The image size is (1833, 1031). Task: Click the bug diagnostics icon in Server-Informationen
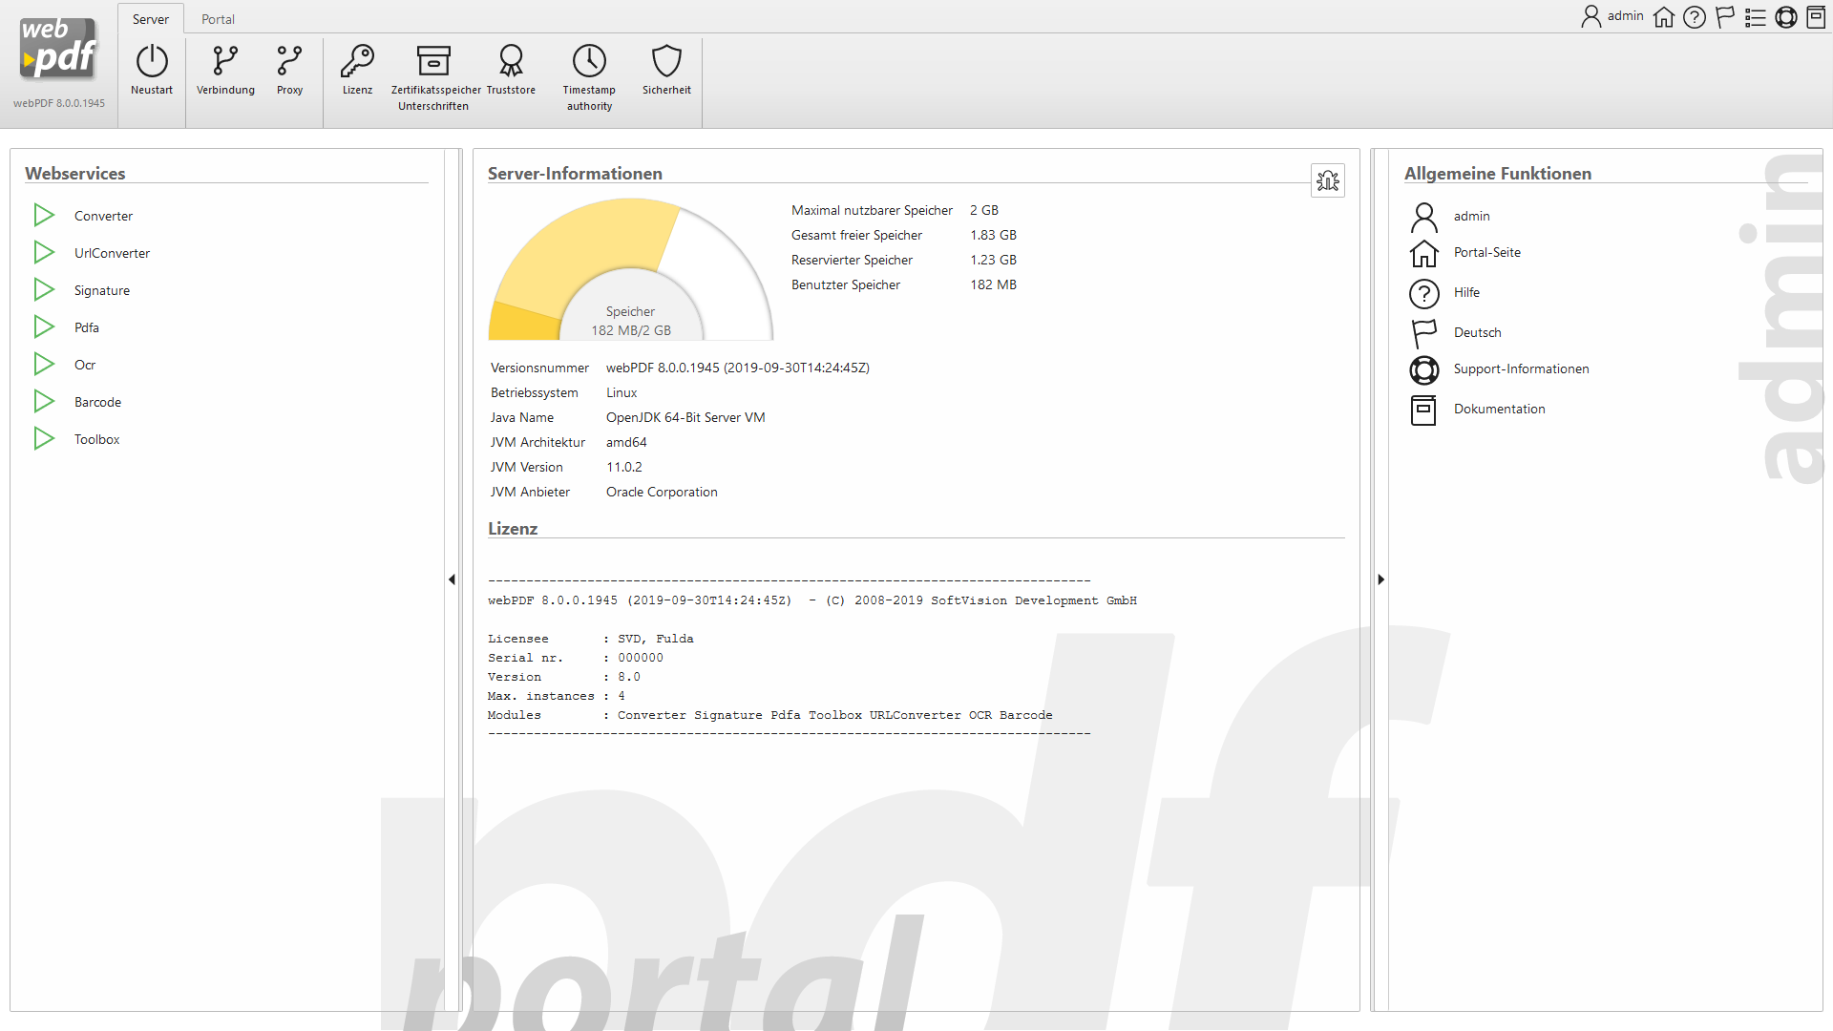[1327, 180]
